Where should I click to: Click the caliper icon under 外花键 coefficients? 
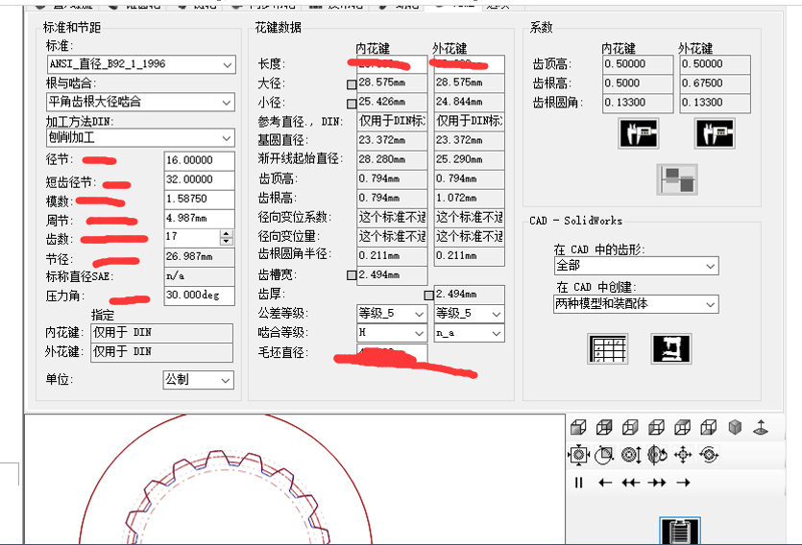coord(715,133)
